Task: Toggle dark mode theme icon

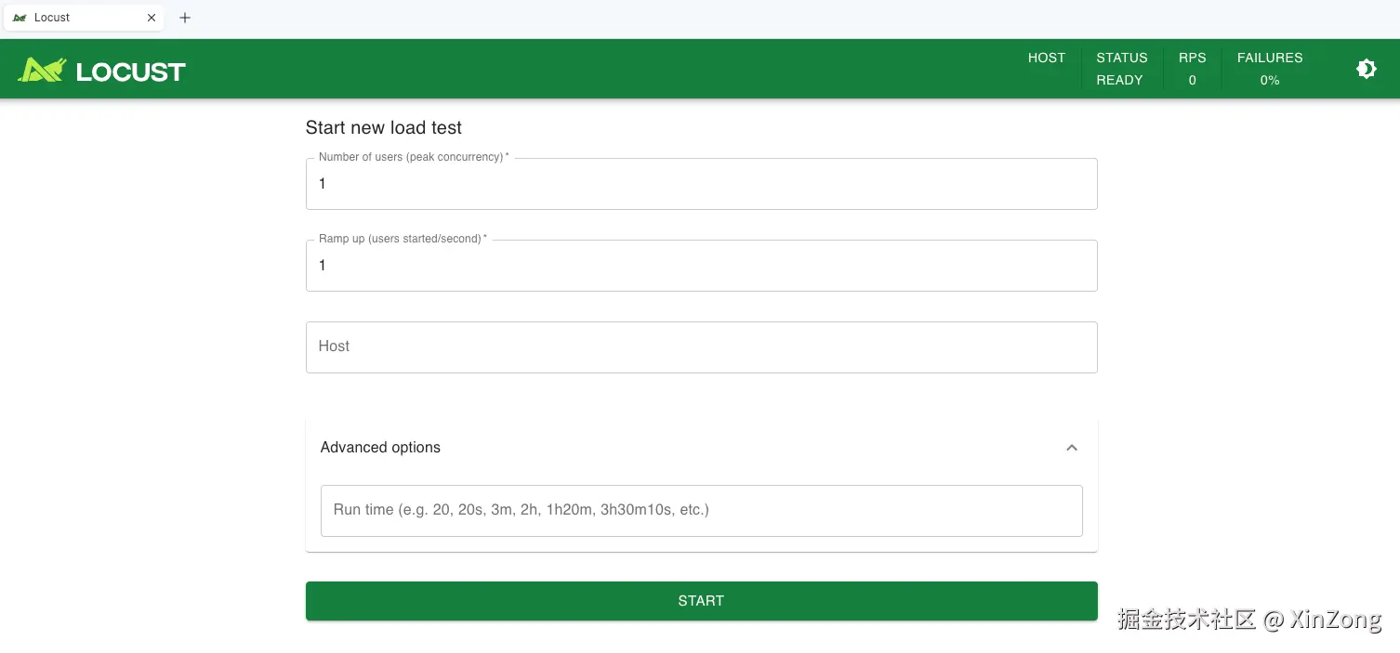Action: point(1366,69)
